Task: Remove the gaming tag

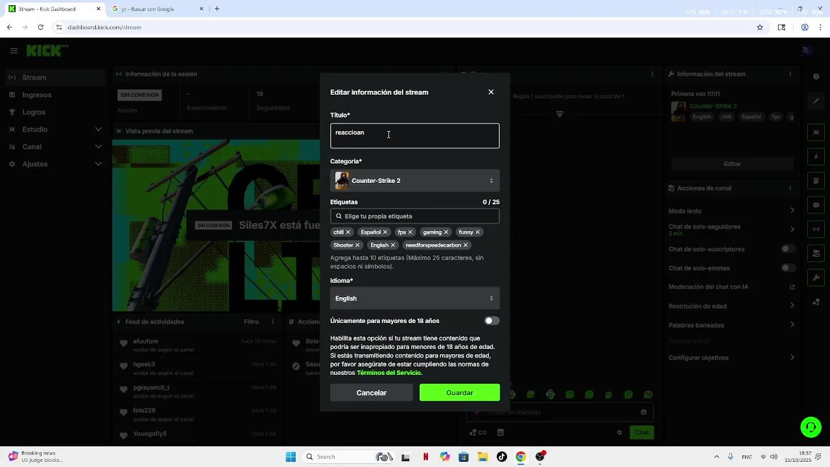Action: 446,232
